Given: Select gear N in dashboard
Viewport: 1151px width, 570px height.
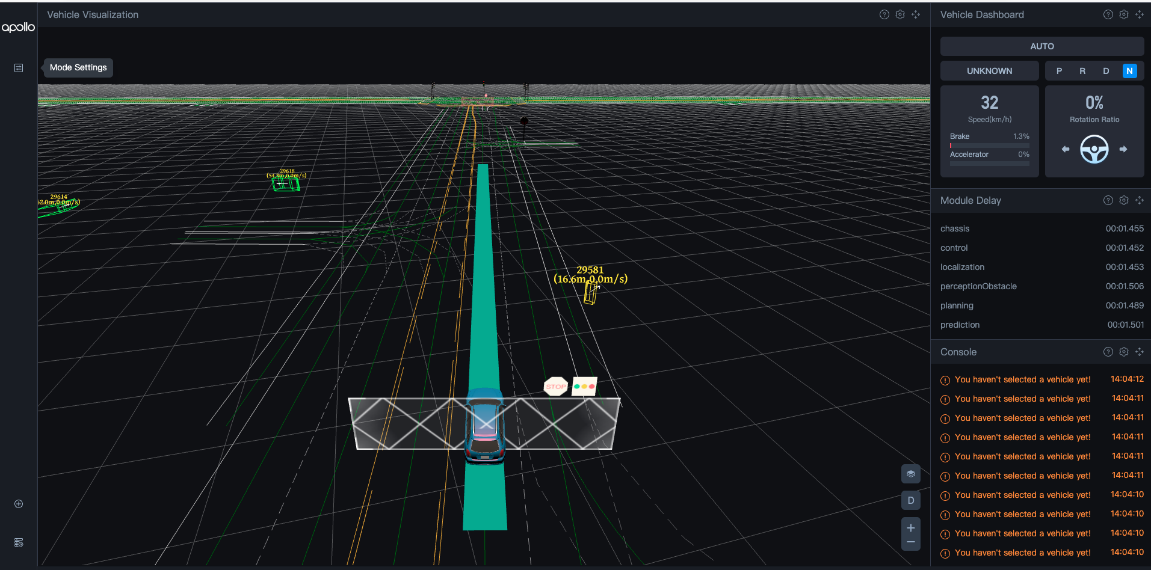Looking at the screenshot, I should [x=1129, y=71].
